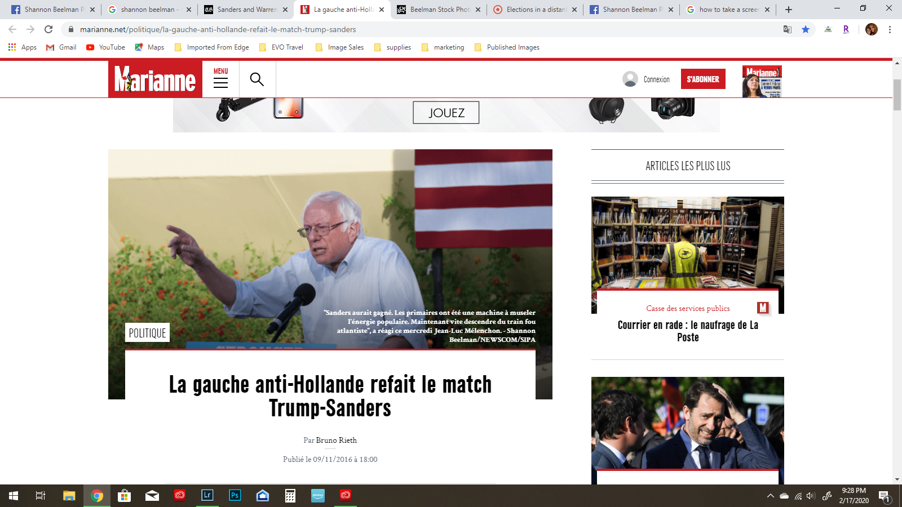This screenshot has height=507, width=902.
Task: Open the Windows Start menu
Action: click(x=14, y=496)
